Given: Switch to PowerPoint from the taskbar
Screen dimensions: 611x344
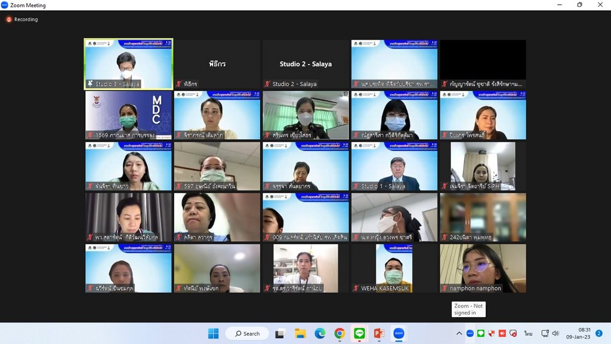Looking at the screenshot, I should coord(378,333).
